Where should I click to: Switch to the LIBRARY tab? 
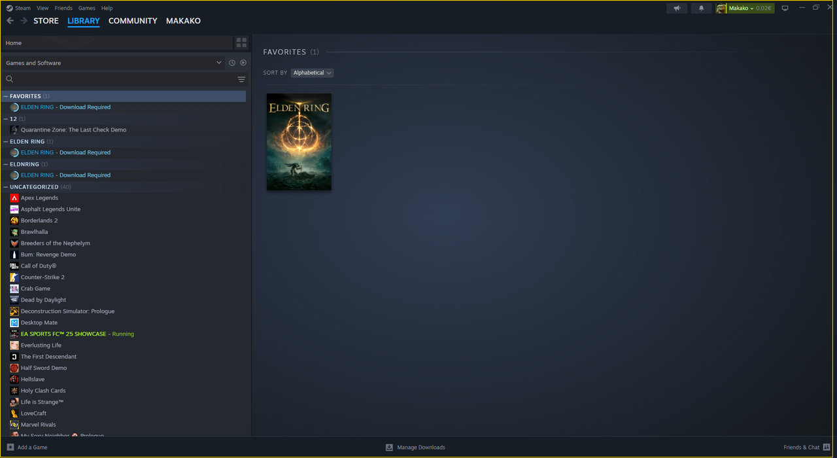(84, 21)
